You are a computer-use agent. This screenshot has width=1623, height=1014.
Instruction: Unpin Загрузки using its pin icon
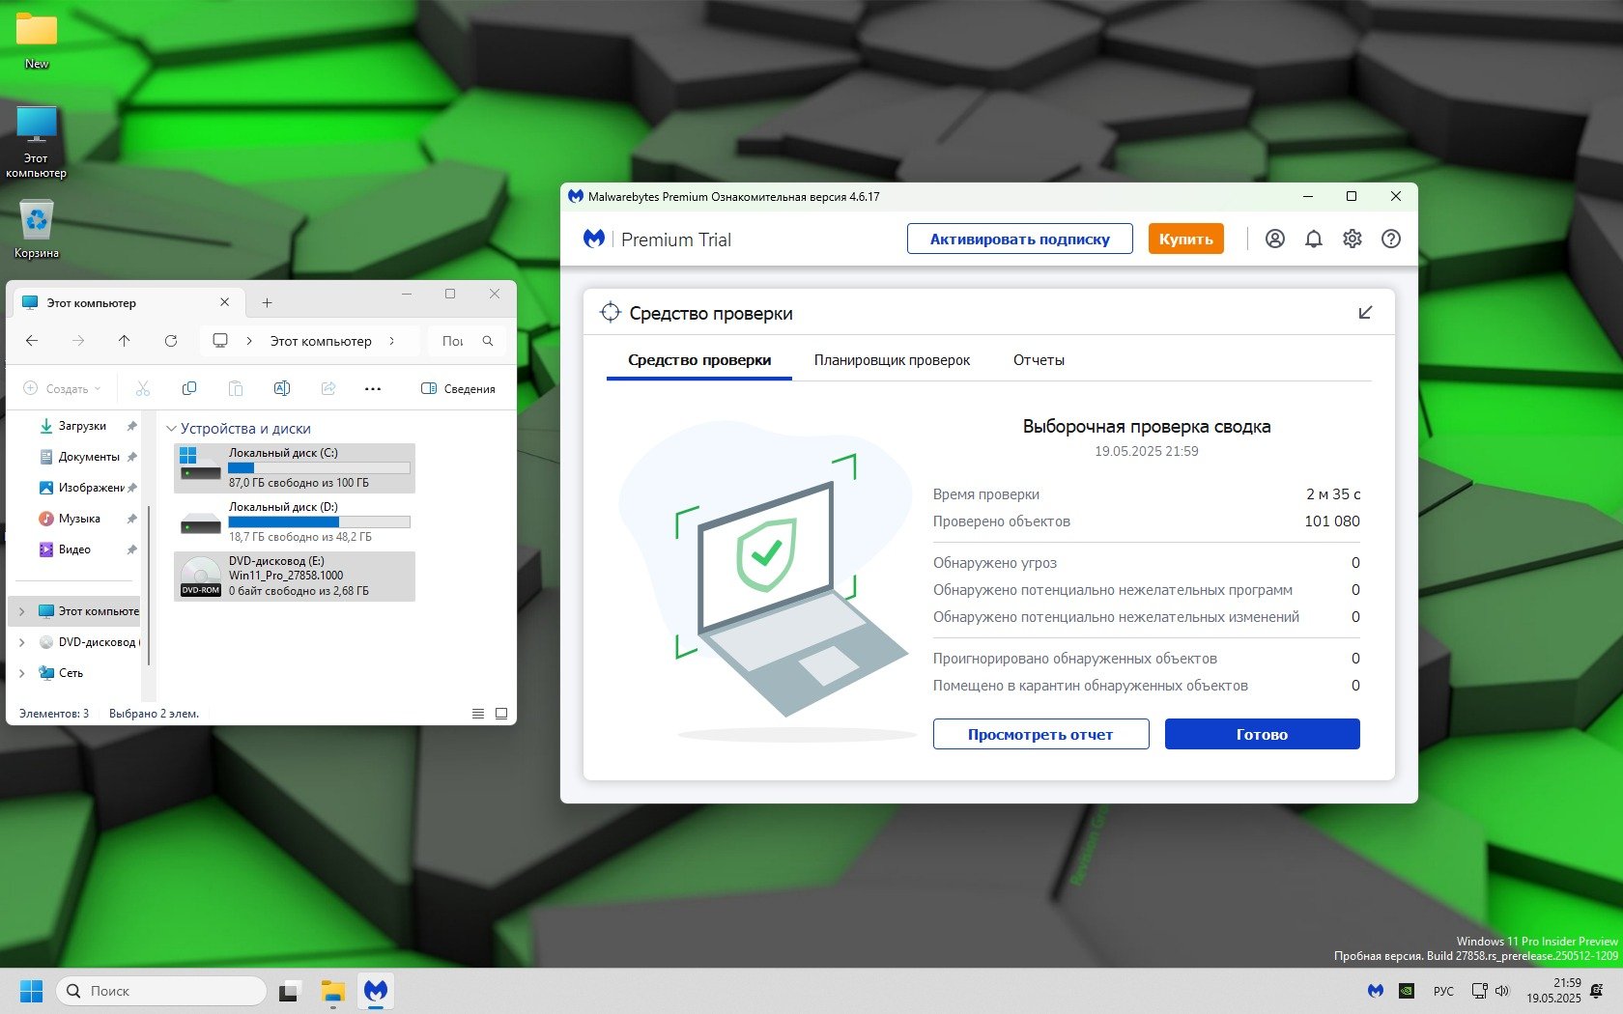132,426
